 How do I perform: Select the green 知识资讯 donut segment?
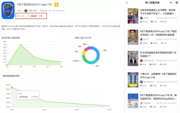click(x=85, y=59)
